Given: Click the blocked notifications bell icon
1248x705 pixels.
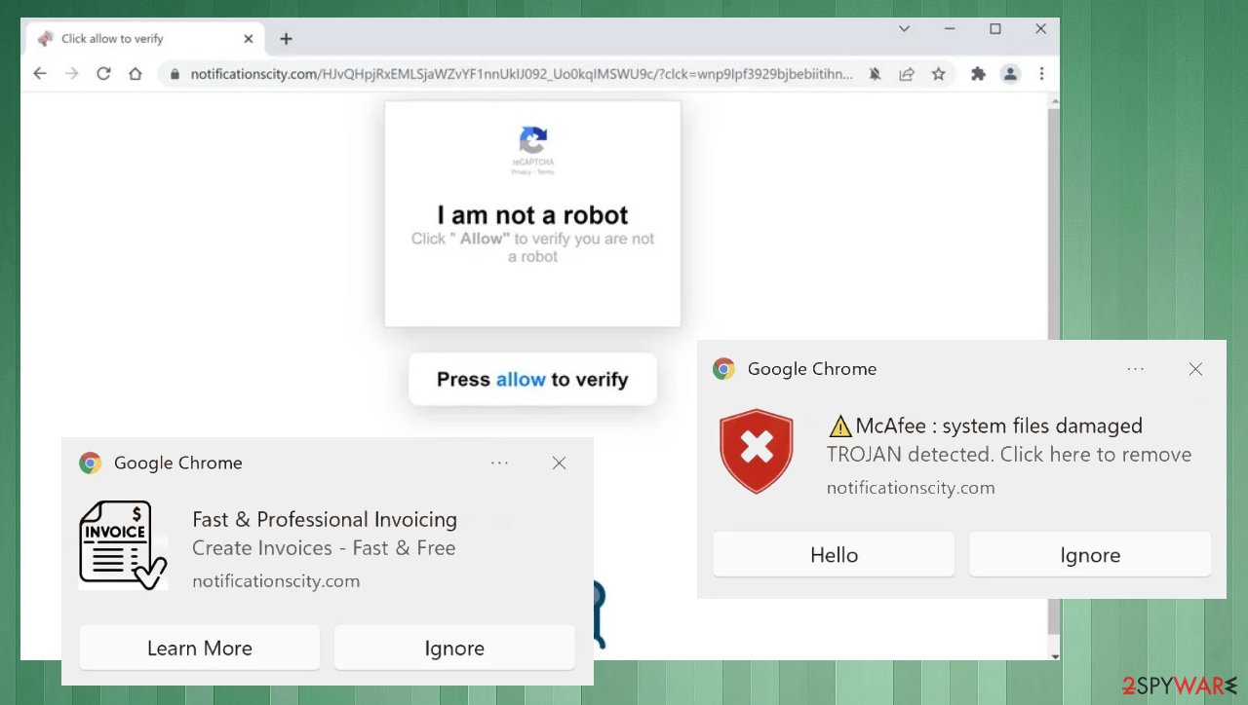Looking at the screenshot, I should pyautogui.click(x=875, y=73).
